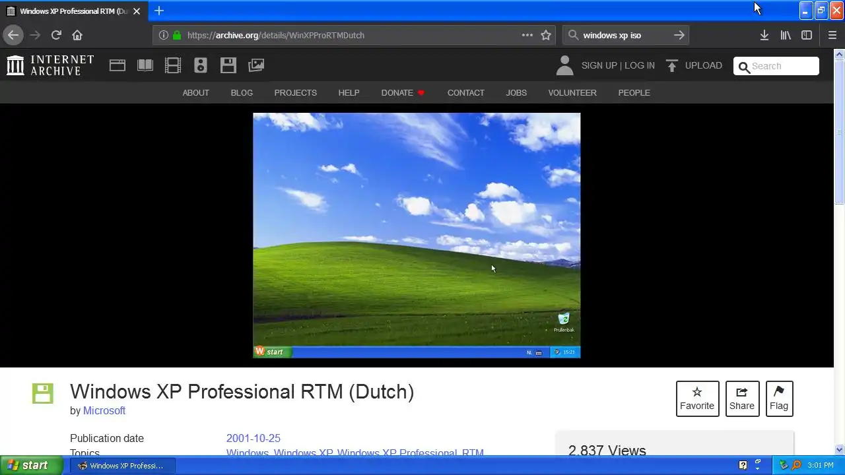Open the Windows Start menu
The image size is (845, 475).
pyautogui.click(x=31, y=465)
